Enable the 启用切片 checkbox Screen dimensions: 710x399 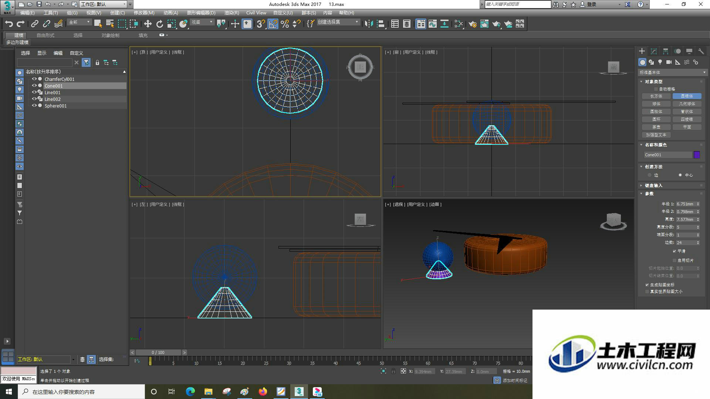click(x=674, y=260)
